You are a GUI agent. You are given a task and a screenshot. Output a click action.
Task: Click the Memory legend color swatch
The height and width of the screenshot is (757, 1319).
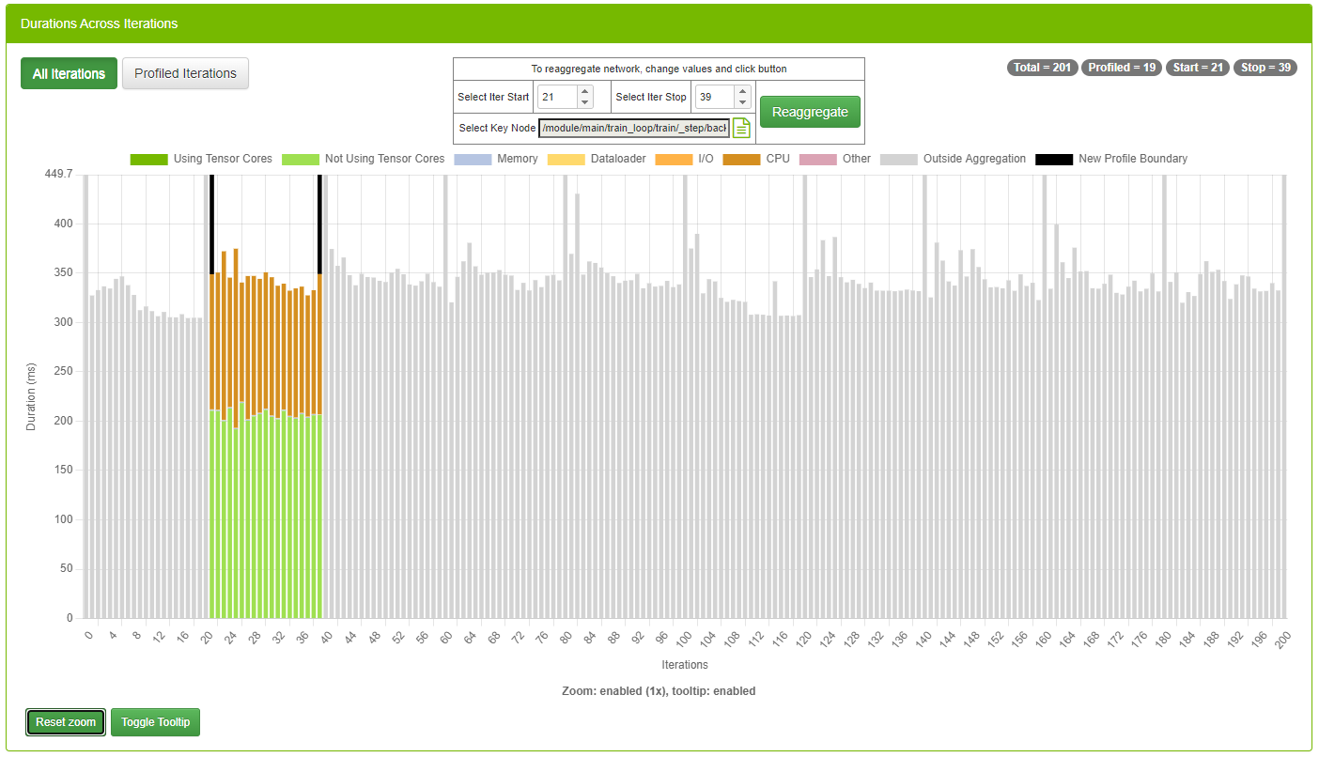472,159
